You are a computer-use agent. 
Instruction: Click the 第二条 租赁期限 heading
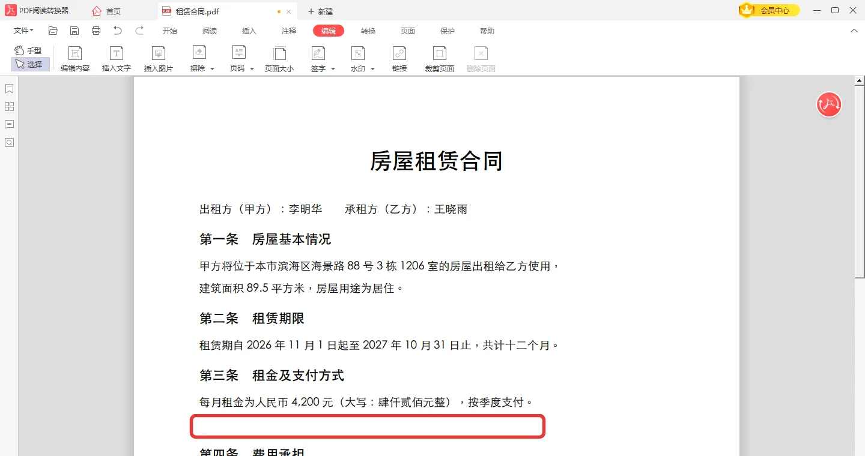pos(252,319)
